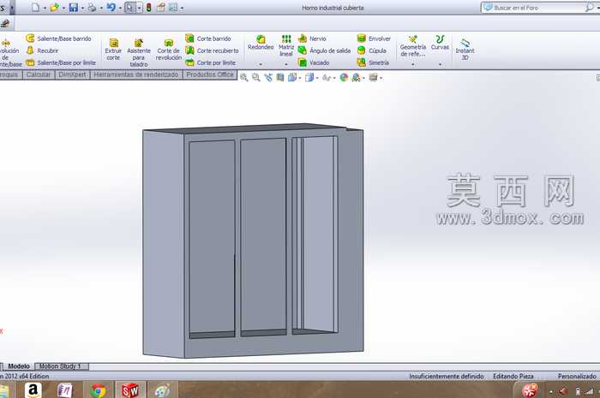Open the Apply scene icon
Image resolution: width=600 pixels, height=398 pixels.
pos(357,78)
